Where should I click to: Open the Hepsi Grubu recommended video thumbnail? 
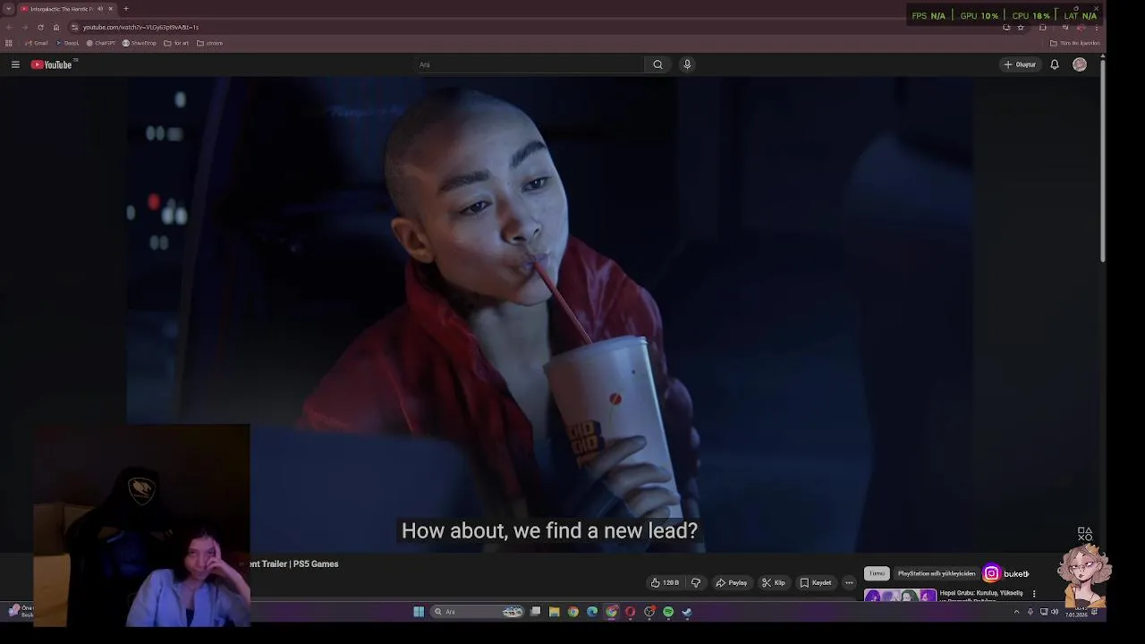point(900,595)
